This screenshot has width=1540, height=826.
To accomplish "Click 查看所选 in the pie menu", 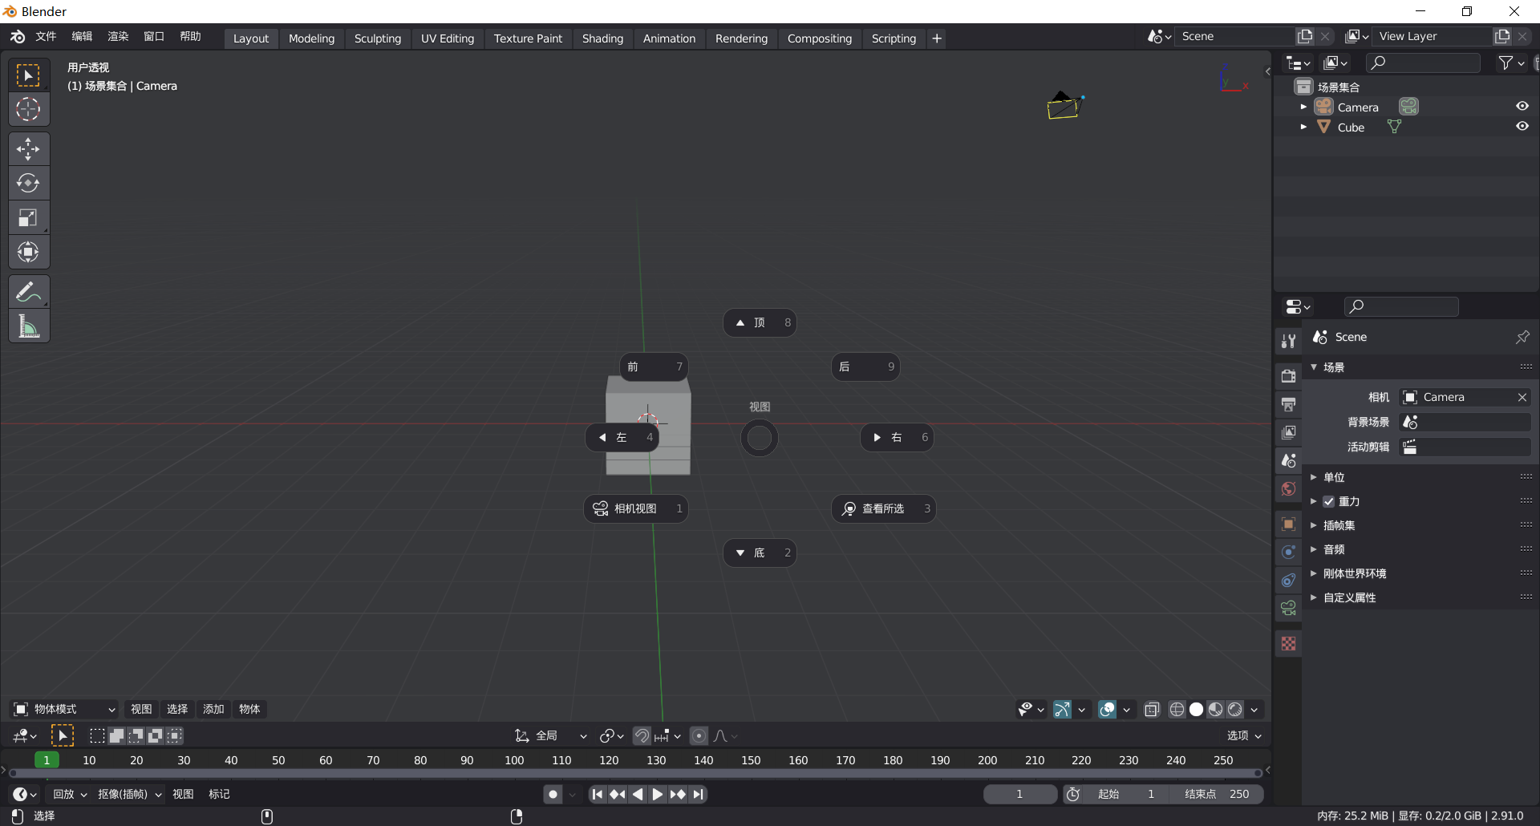I will click(883, 508).
